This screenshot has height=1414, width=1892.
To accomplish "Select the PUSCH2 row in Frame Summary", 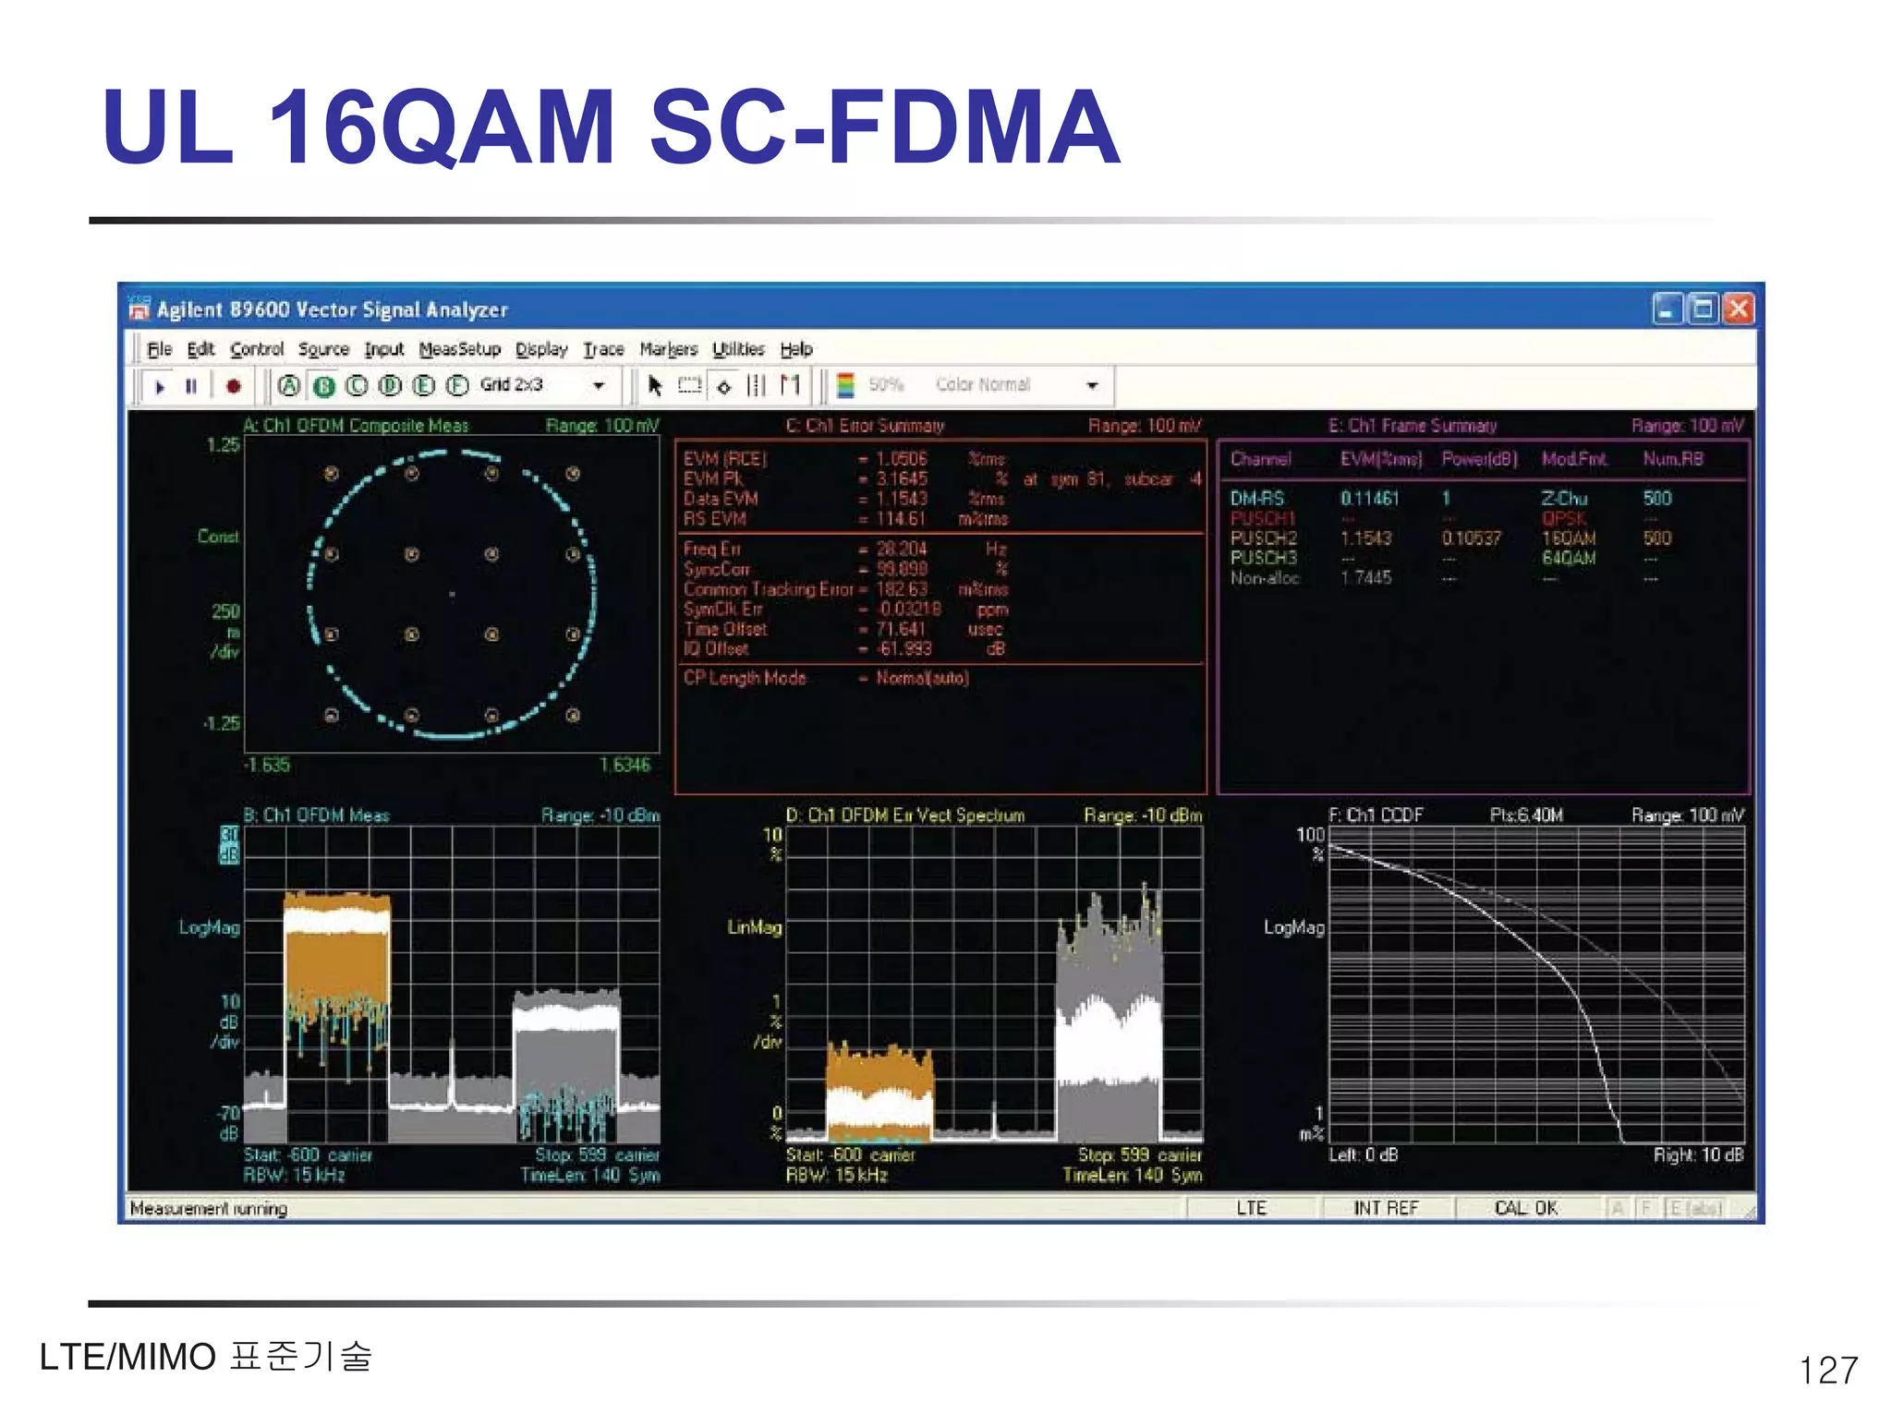I will coord(1451,538).
